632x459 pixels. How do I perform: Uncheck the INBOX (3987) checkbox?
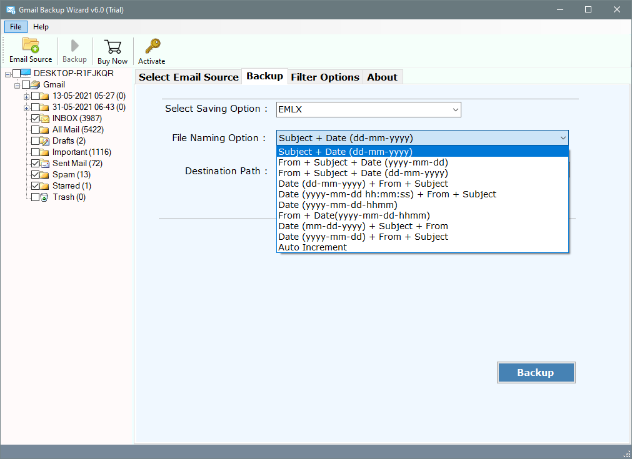(x=36, y=119)
